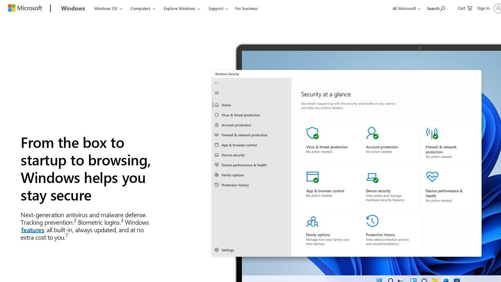
Task: Select Virus & threat protection in sidebar list
Action: (x=237, y=115)
